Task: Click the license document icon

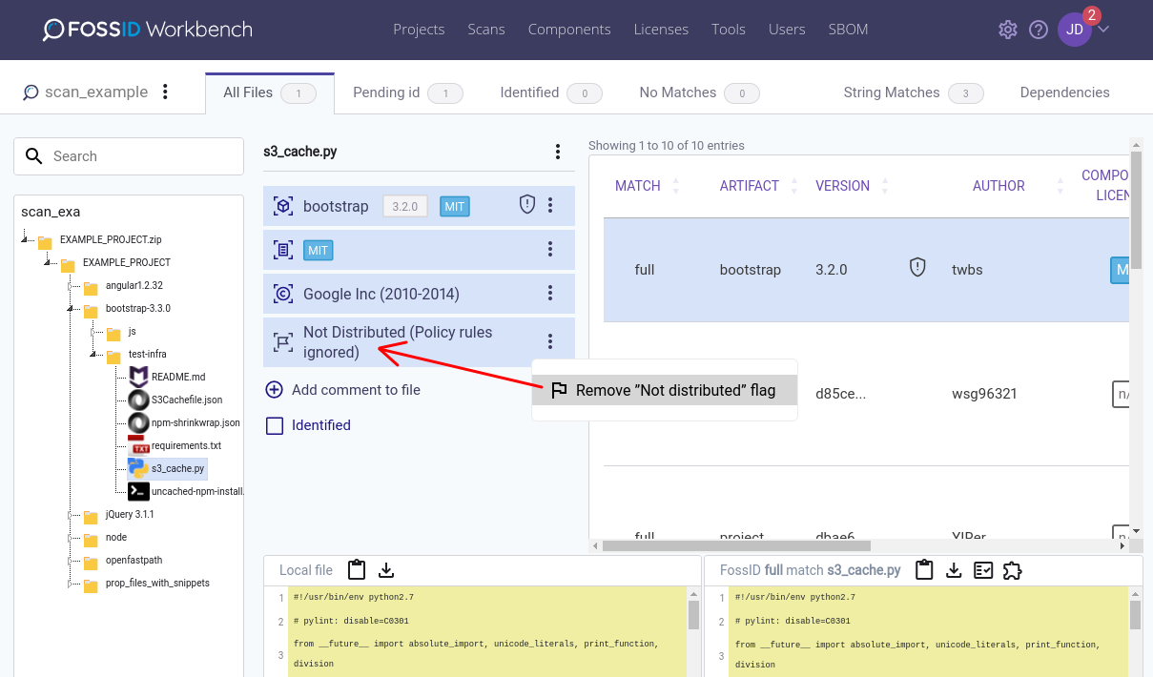Action: point(283,250)
